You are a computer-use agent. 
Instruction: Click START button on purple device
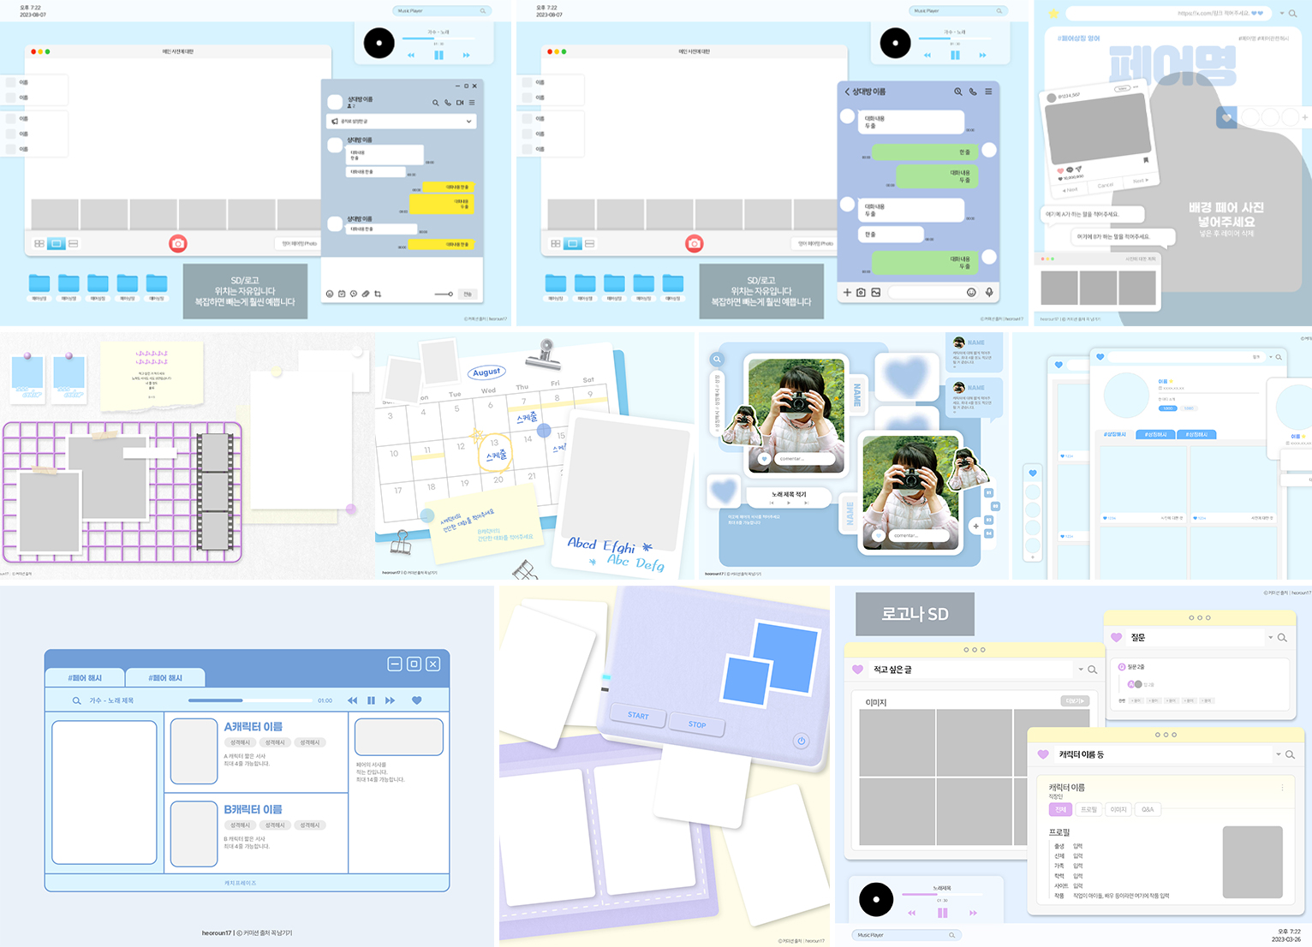click(x=638, y=715)
